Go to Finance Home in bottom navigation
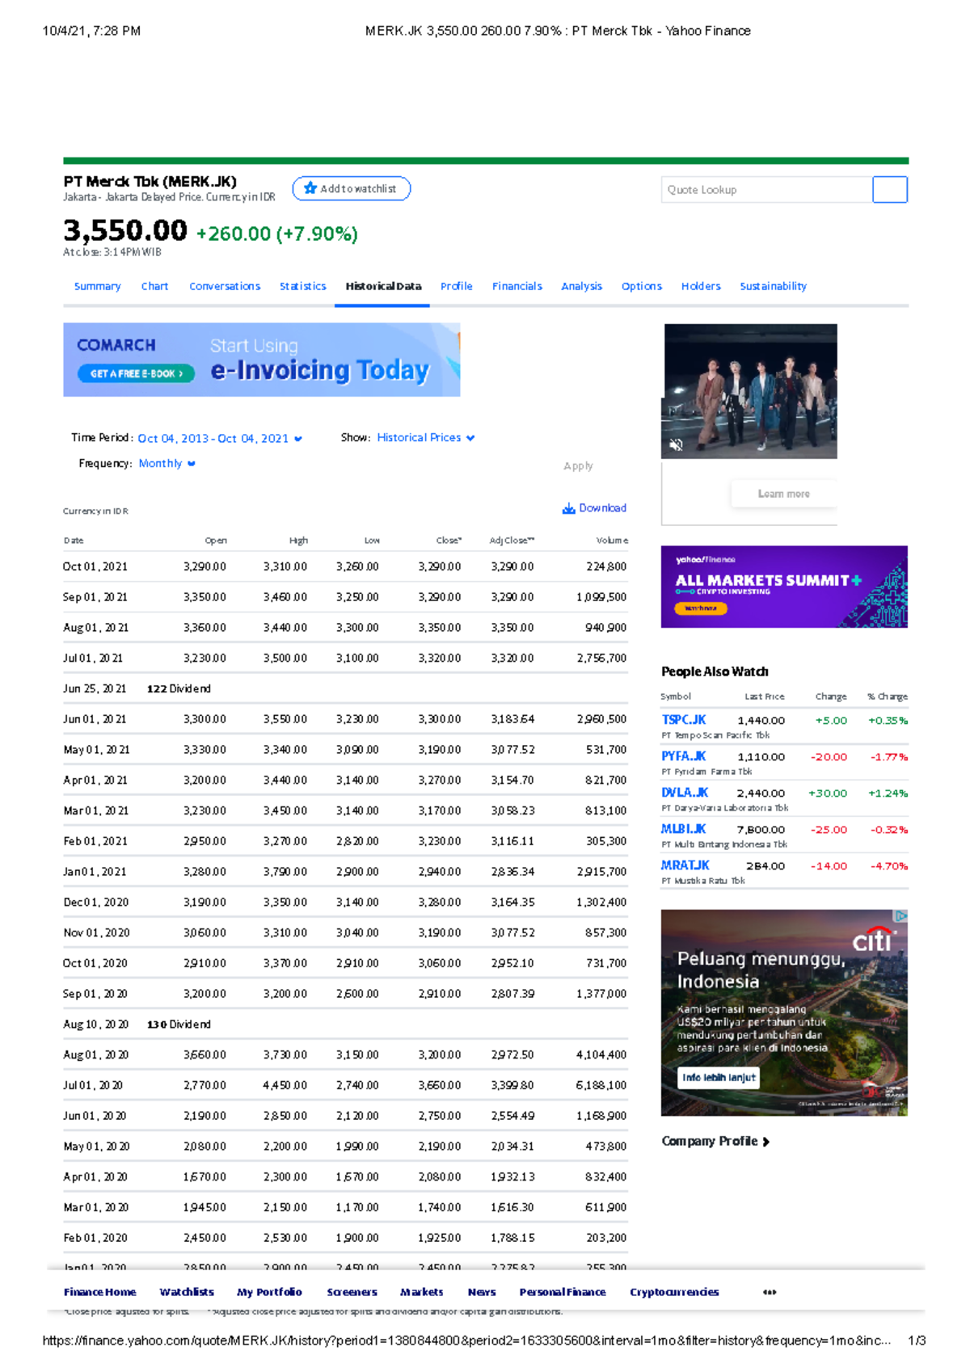This screenshot has height=1372, width=970. pos(100,1292)
